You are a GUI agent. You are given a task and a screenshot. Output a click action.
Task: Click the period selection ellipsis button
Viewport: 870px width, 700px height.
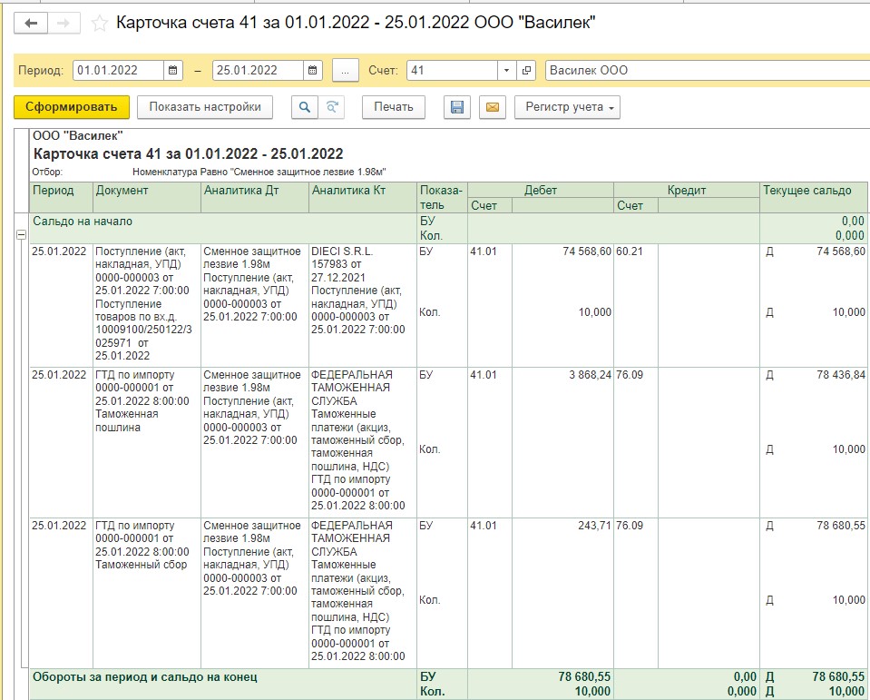click(x=345, y=71)
